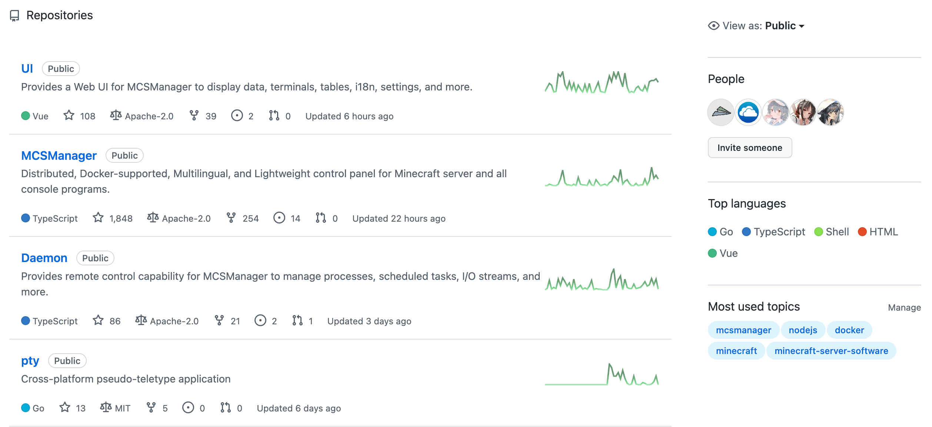Open the Daemon repository link
932x427 pixels.
(44, 258)
